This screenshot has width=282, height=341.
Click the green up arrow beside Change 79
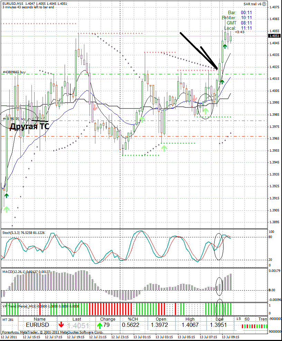(x=100, y=325)
